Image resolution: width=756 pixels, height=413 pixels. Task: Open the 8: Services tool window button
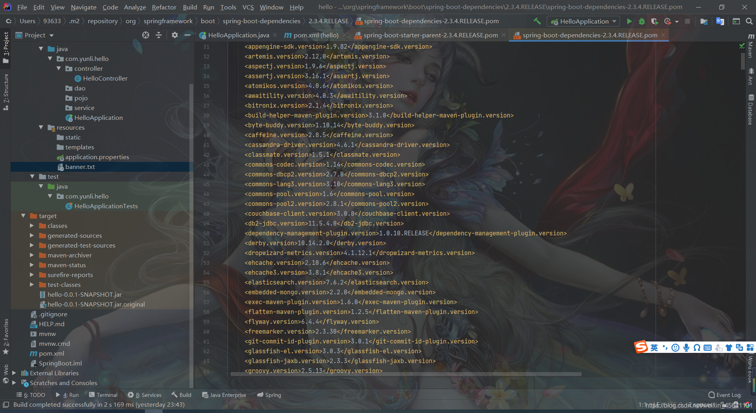pos(145,395)
